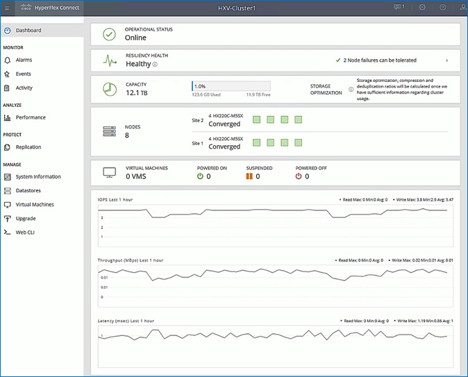The image size is (468, 377).
Task: Select the first Site 2 node square
Action: click(x=256, y=120)
